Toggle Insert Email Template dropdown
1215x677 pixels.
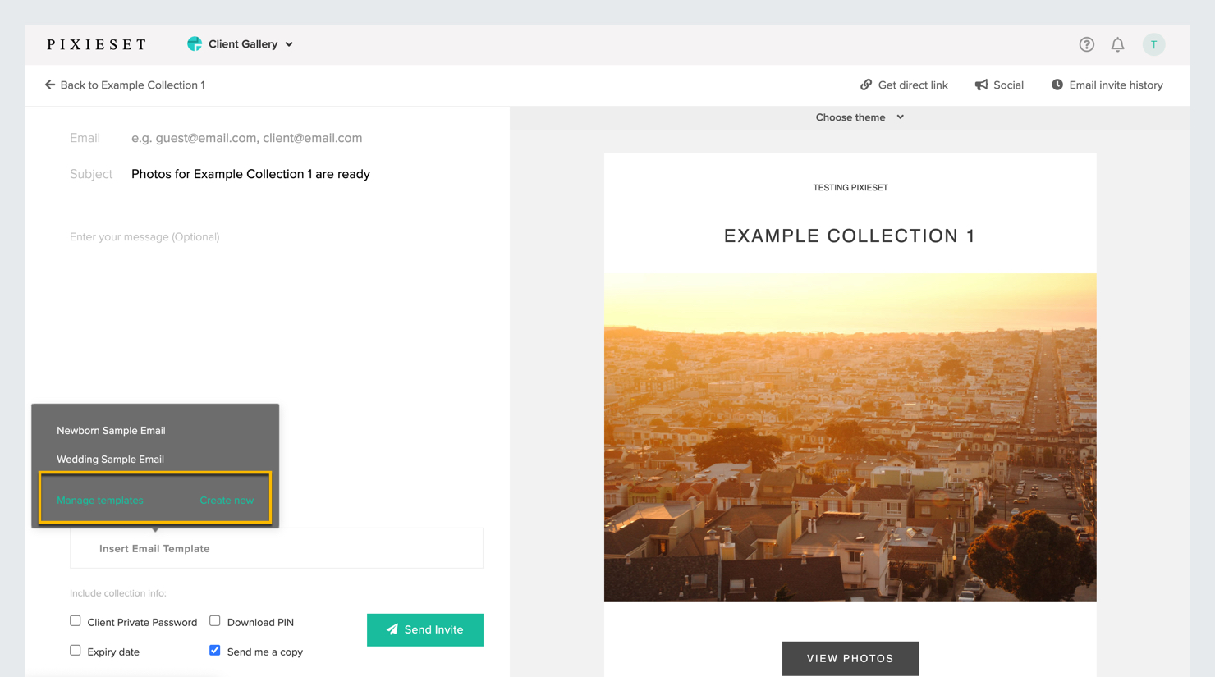pyautogui.click(x=277, y=548)
